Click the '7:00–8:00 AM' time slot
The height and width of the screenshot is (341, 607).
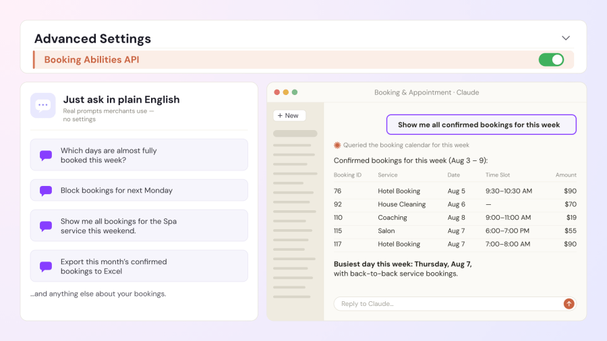coord(507,244)
